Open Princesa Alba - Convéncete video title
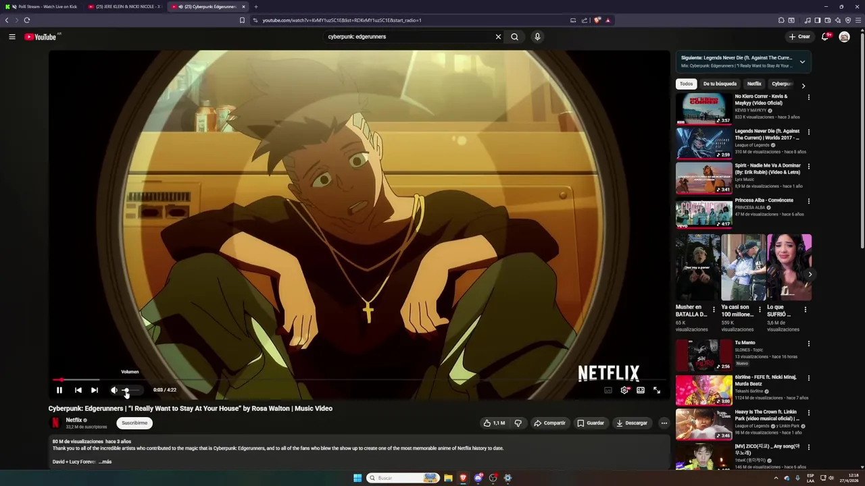The image size is (865, 486). point(764,200)
